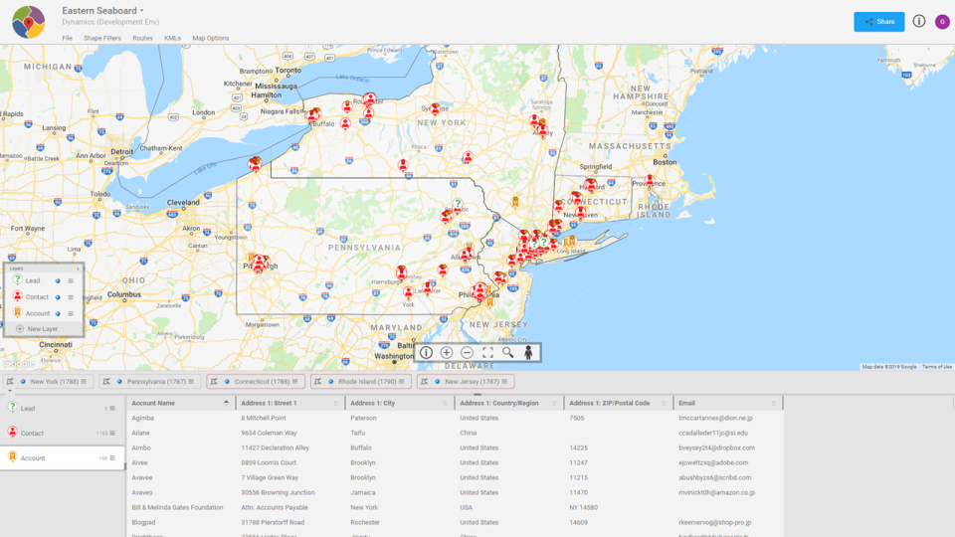This screenshot has height=537, width=955.
Task: Click the shape icon on New Jersey chip
Action: point(424,382)
